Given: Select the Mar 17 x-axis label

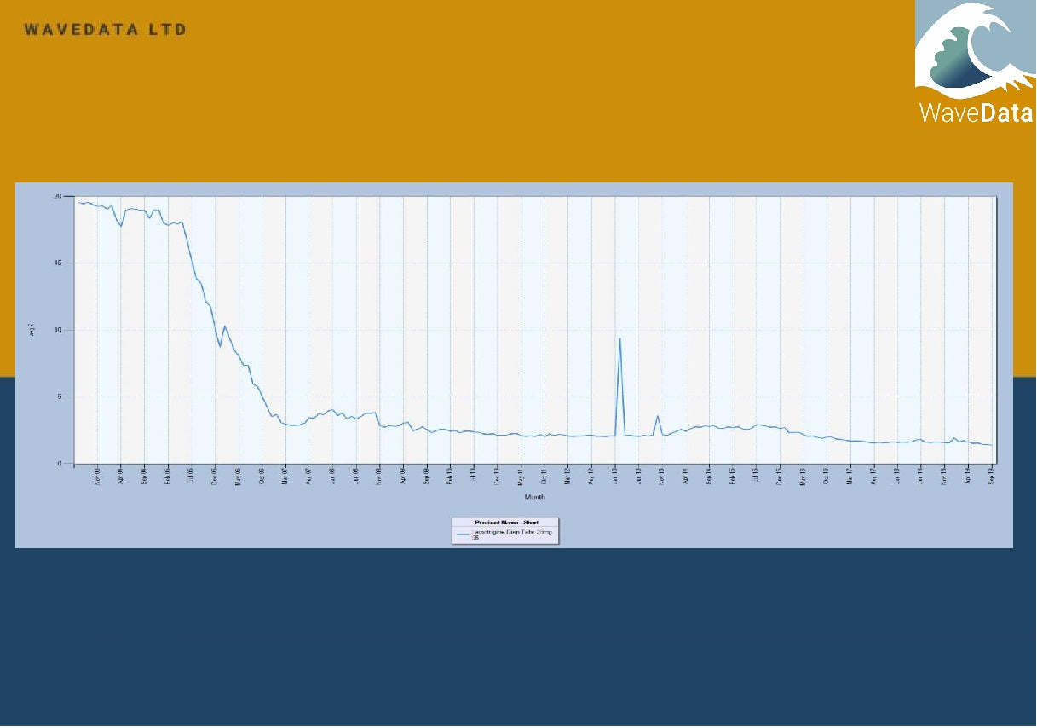Looking at the screenshot, I should tap(850, 475).
